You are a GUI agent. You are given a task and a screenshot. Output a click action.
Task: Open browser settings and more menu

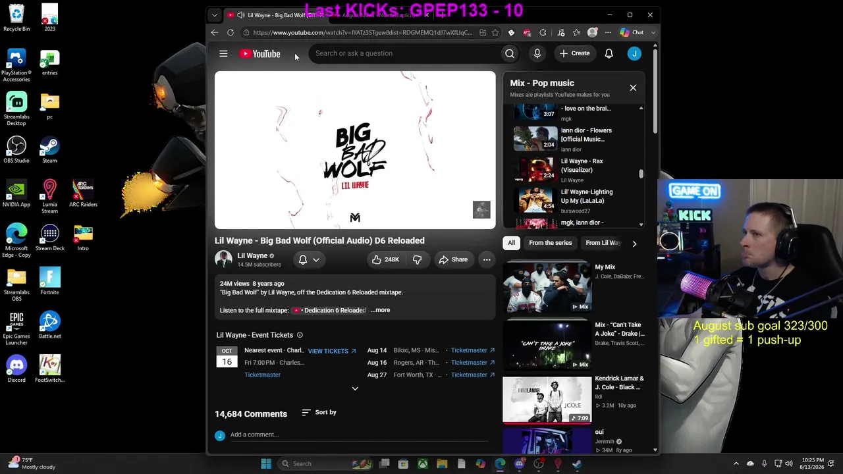(x=608, y=32)
